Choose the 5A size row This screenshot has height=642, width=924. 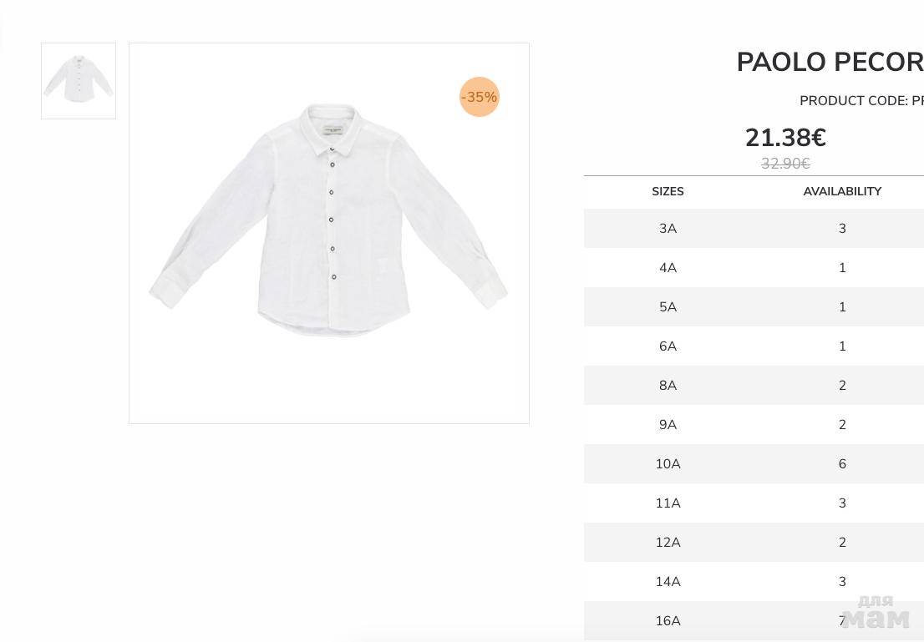tap(668, 307)
